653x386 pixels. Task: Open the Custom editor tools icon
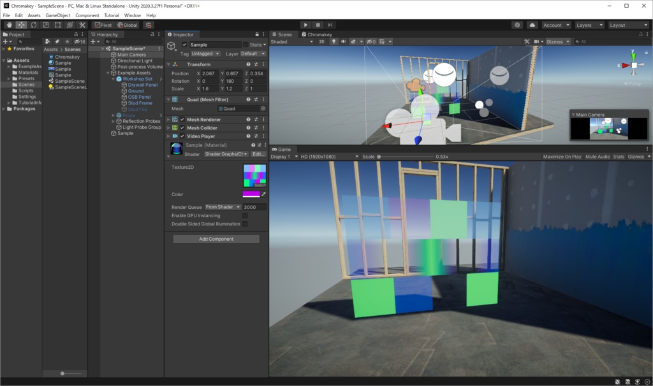81,25
